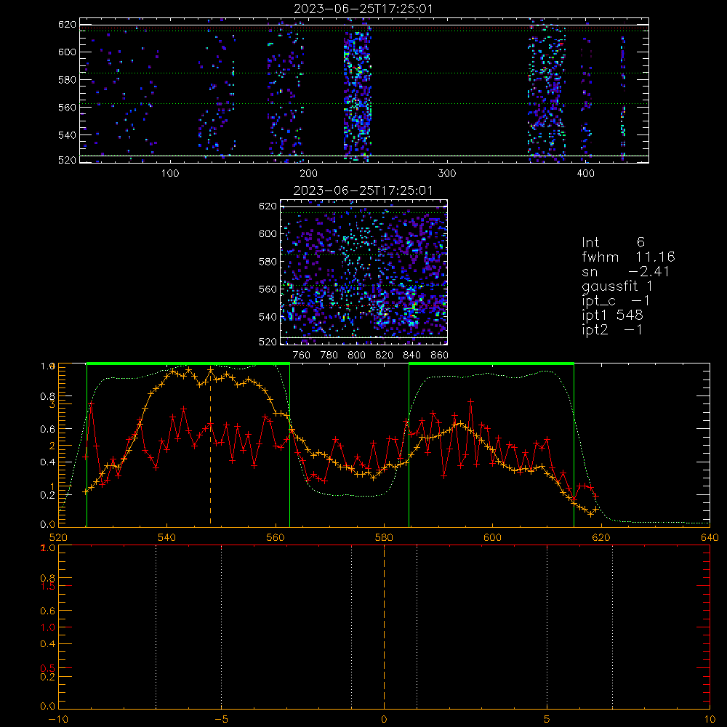
Task: Click x-axis label 800 of the square image
Action: coord(356,356)
